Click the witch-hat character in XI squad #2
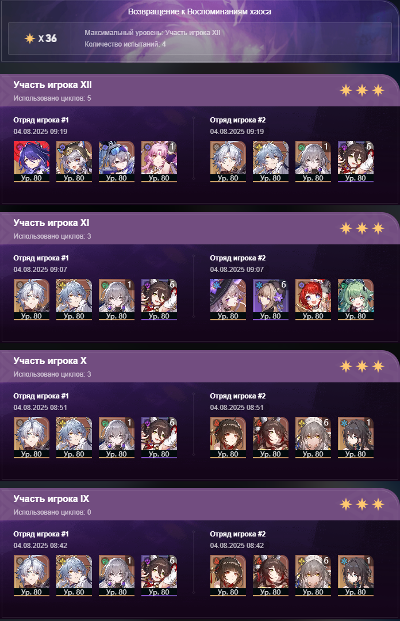 pyautogui.click(x=228, y=300)
